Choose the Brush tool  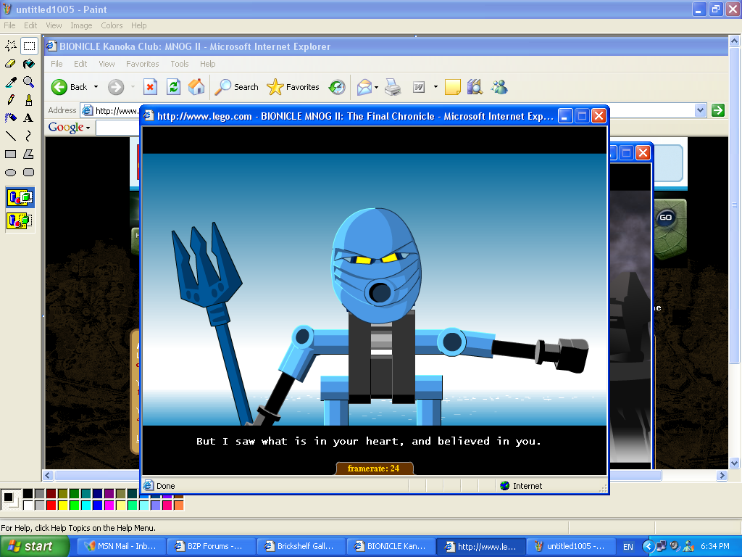[x=29, y=100]
